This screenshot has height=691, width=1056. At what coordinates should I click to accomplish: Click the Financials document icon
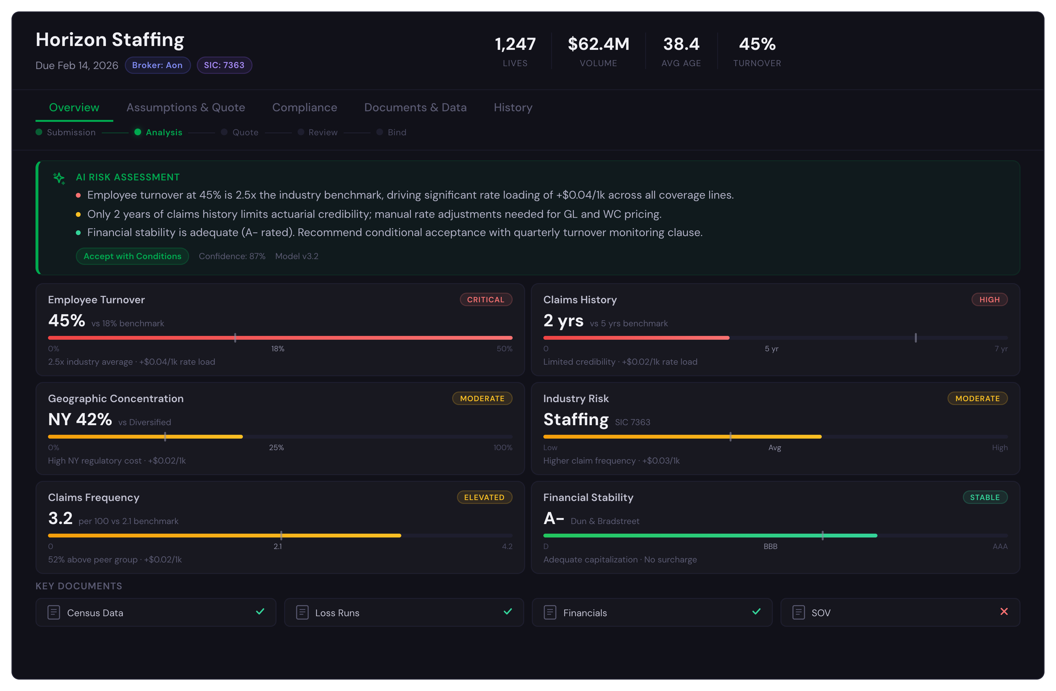click(x=550, y=612)
